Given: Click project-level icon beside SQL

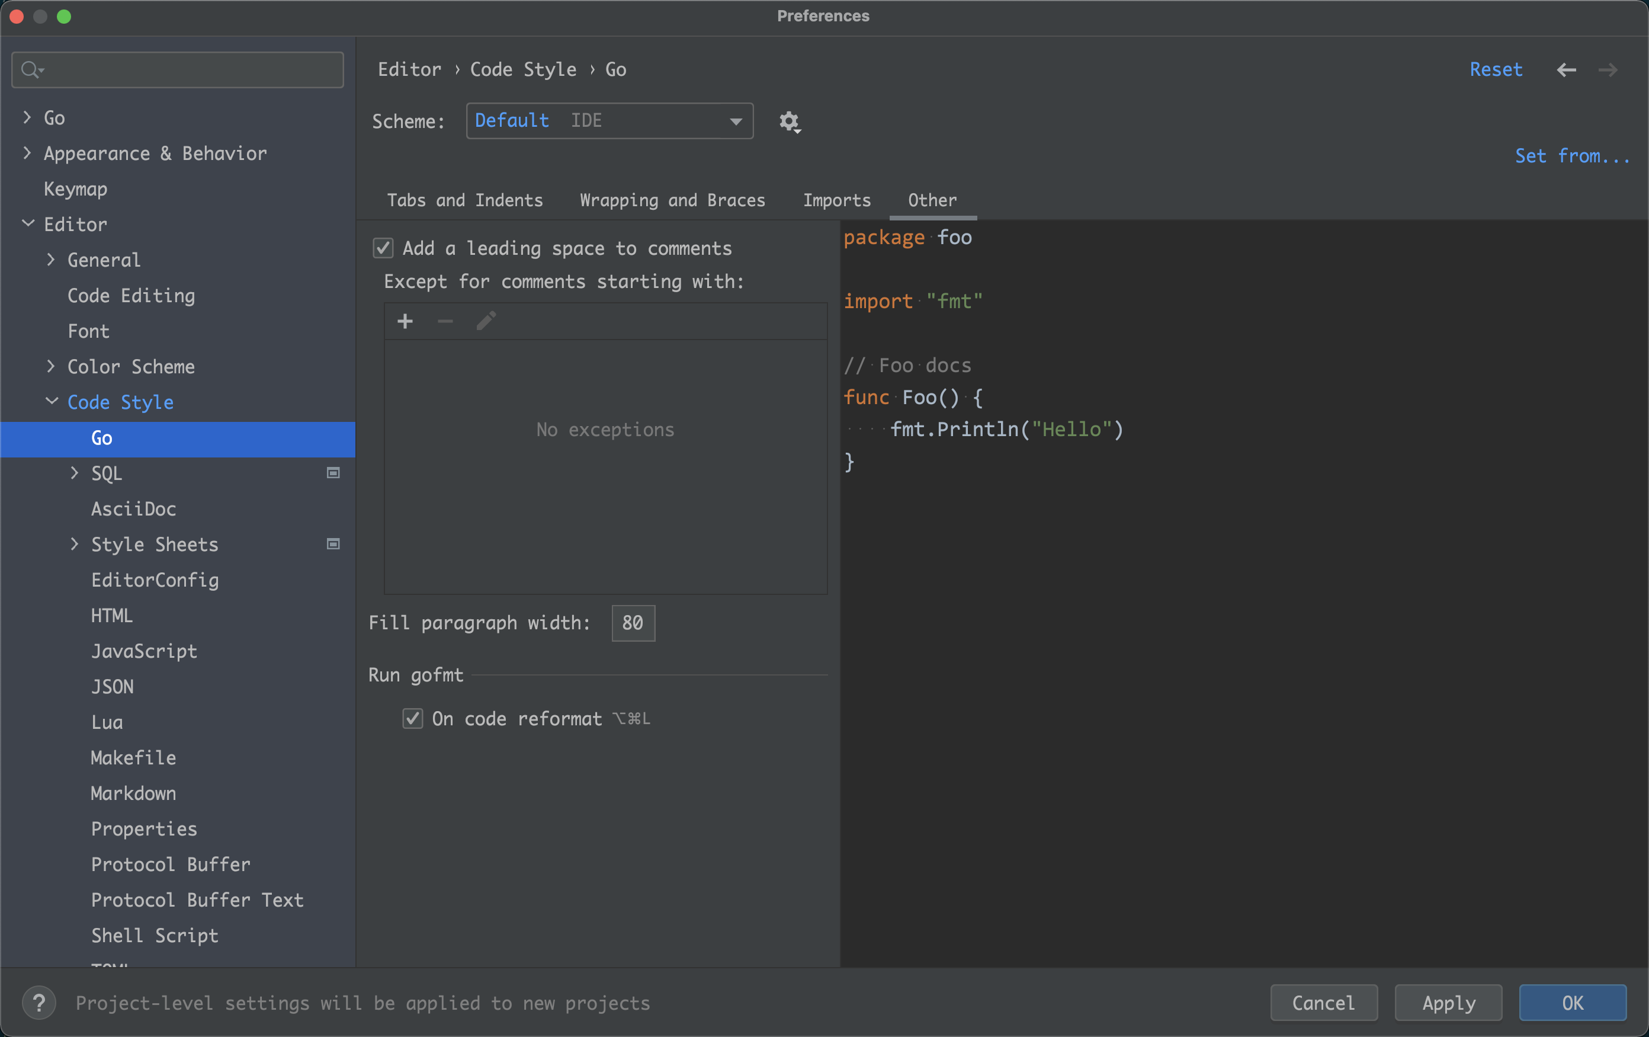Looking at the screenshot, I should [x=333, y=473].
